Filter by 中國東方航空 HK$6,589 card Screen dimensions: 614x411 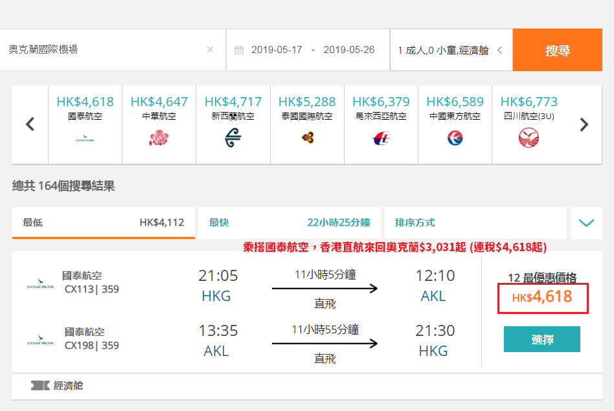(455, 124)
